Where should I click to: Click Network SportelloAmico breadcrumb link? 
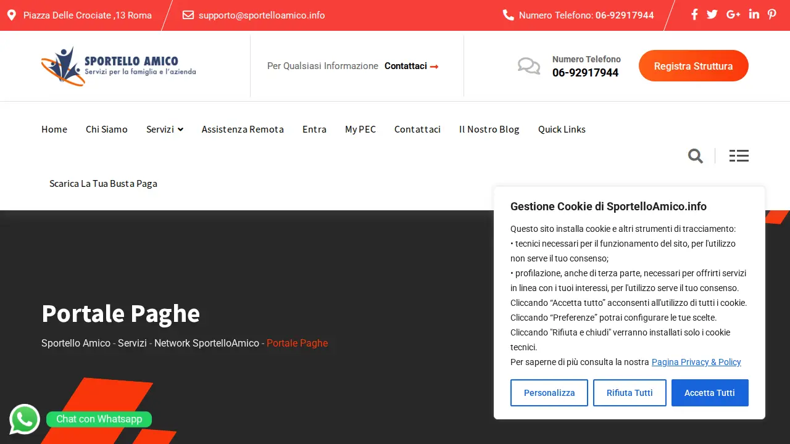click(x=207, y=343)
